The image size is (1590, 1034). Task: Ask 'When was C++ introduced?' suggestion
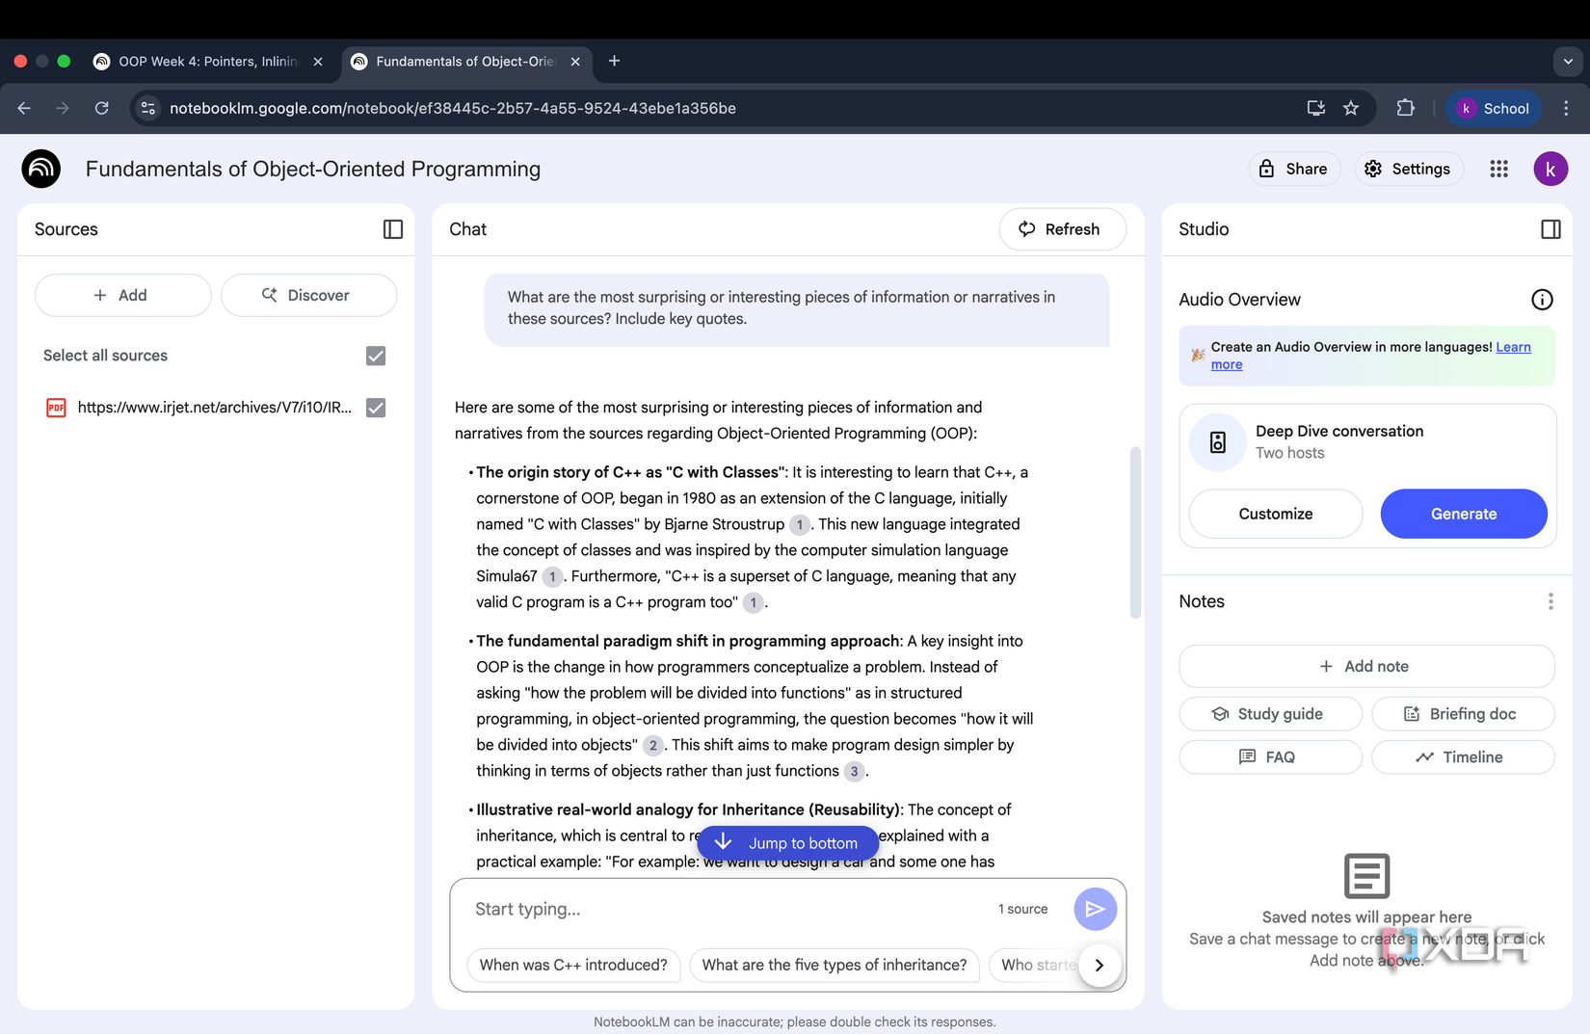573,965
